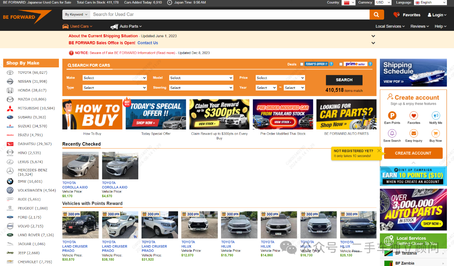Viewport: 454px width, 266px height.
Task: Open the Year to dropdown
Action: (x=294, y=88)
